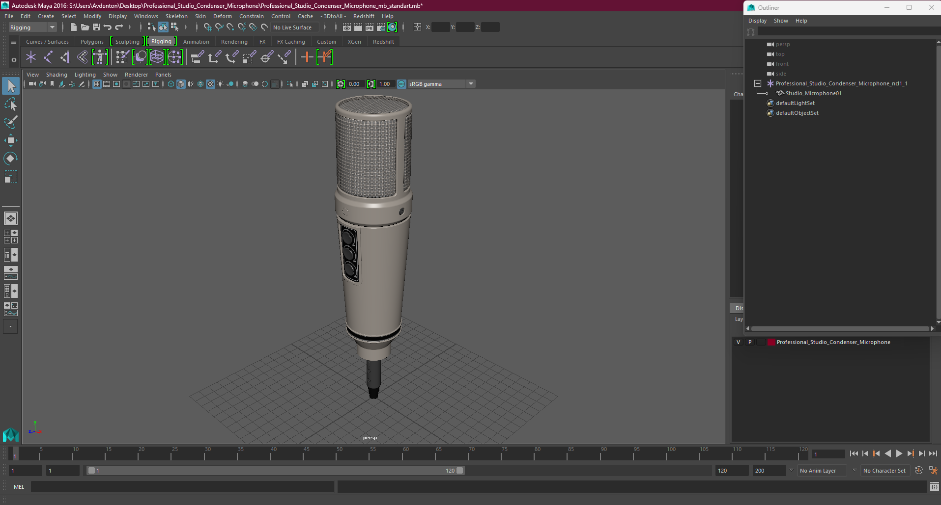941x505 pixels.
Task: Click the Outliner horizontal scrollbar
Action: point(840,329)
